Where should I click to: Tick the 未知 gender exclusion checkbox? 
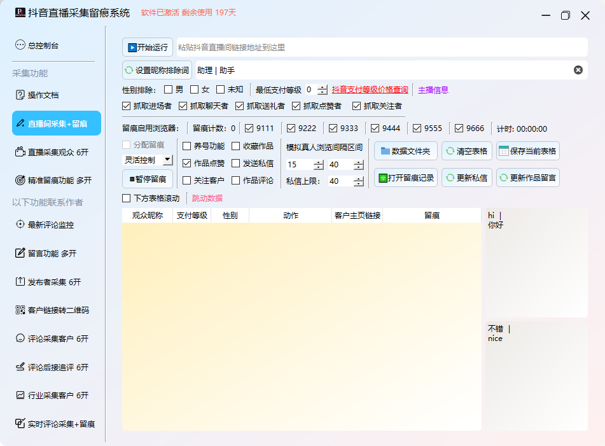click(220, 90)
